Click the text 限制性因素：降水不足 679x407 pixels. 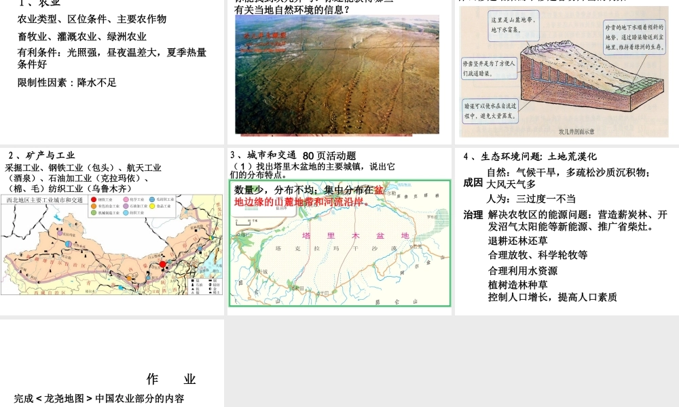tap(67, 82)
